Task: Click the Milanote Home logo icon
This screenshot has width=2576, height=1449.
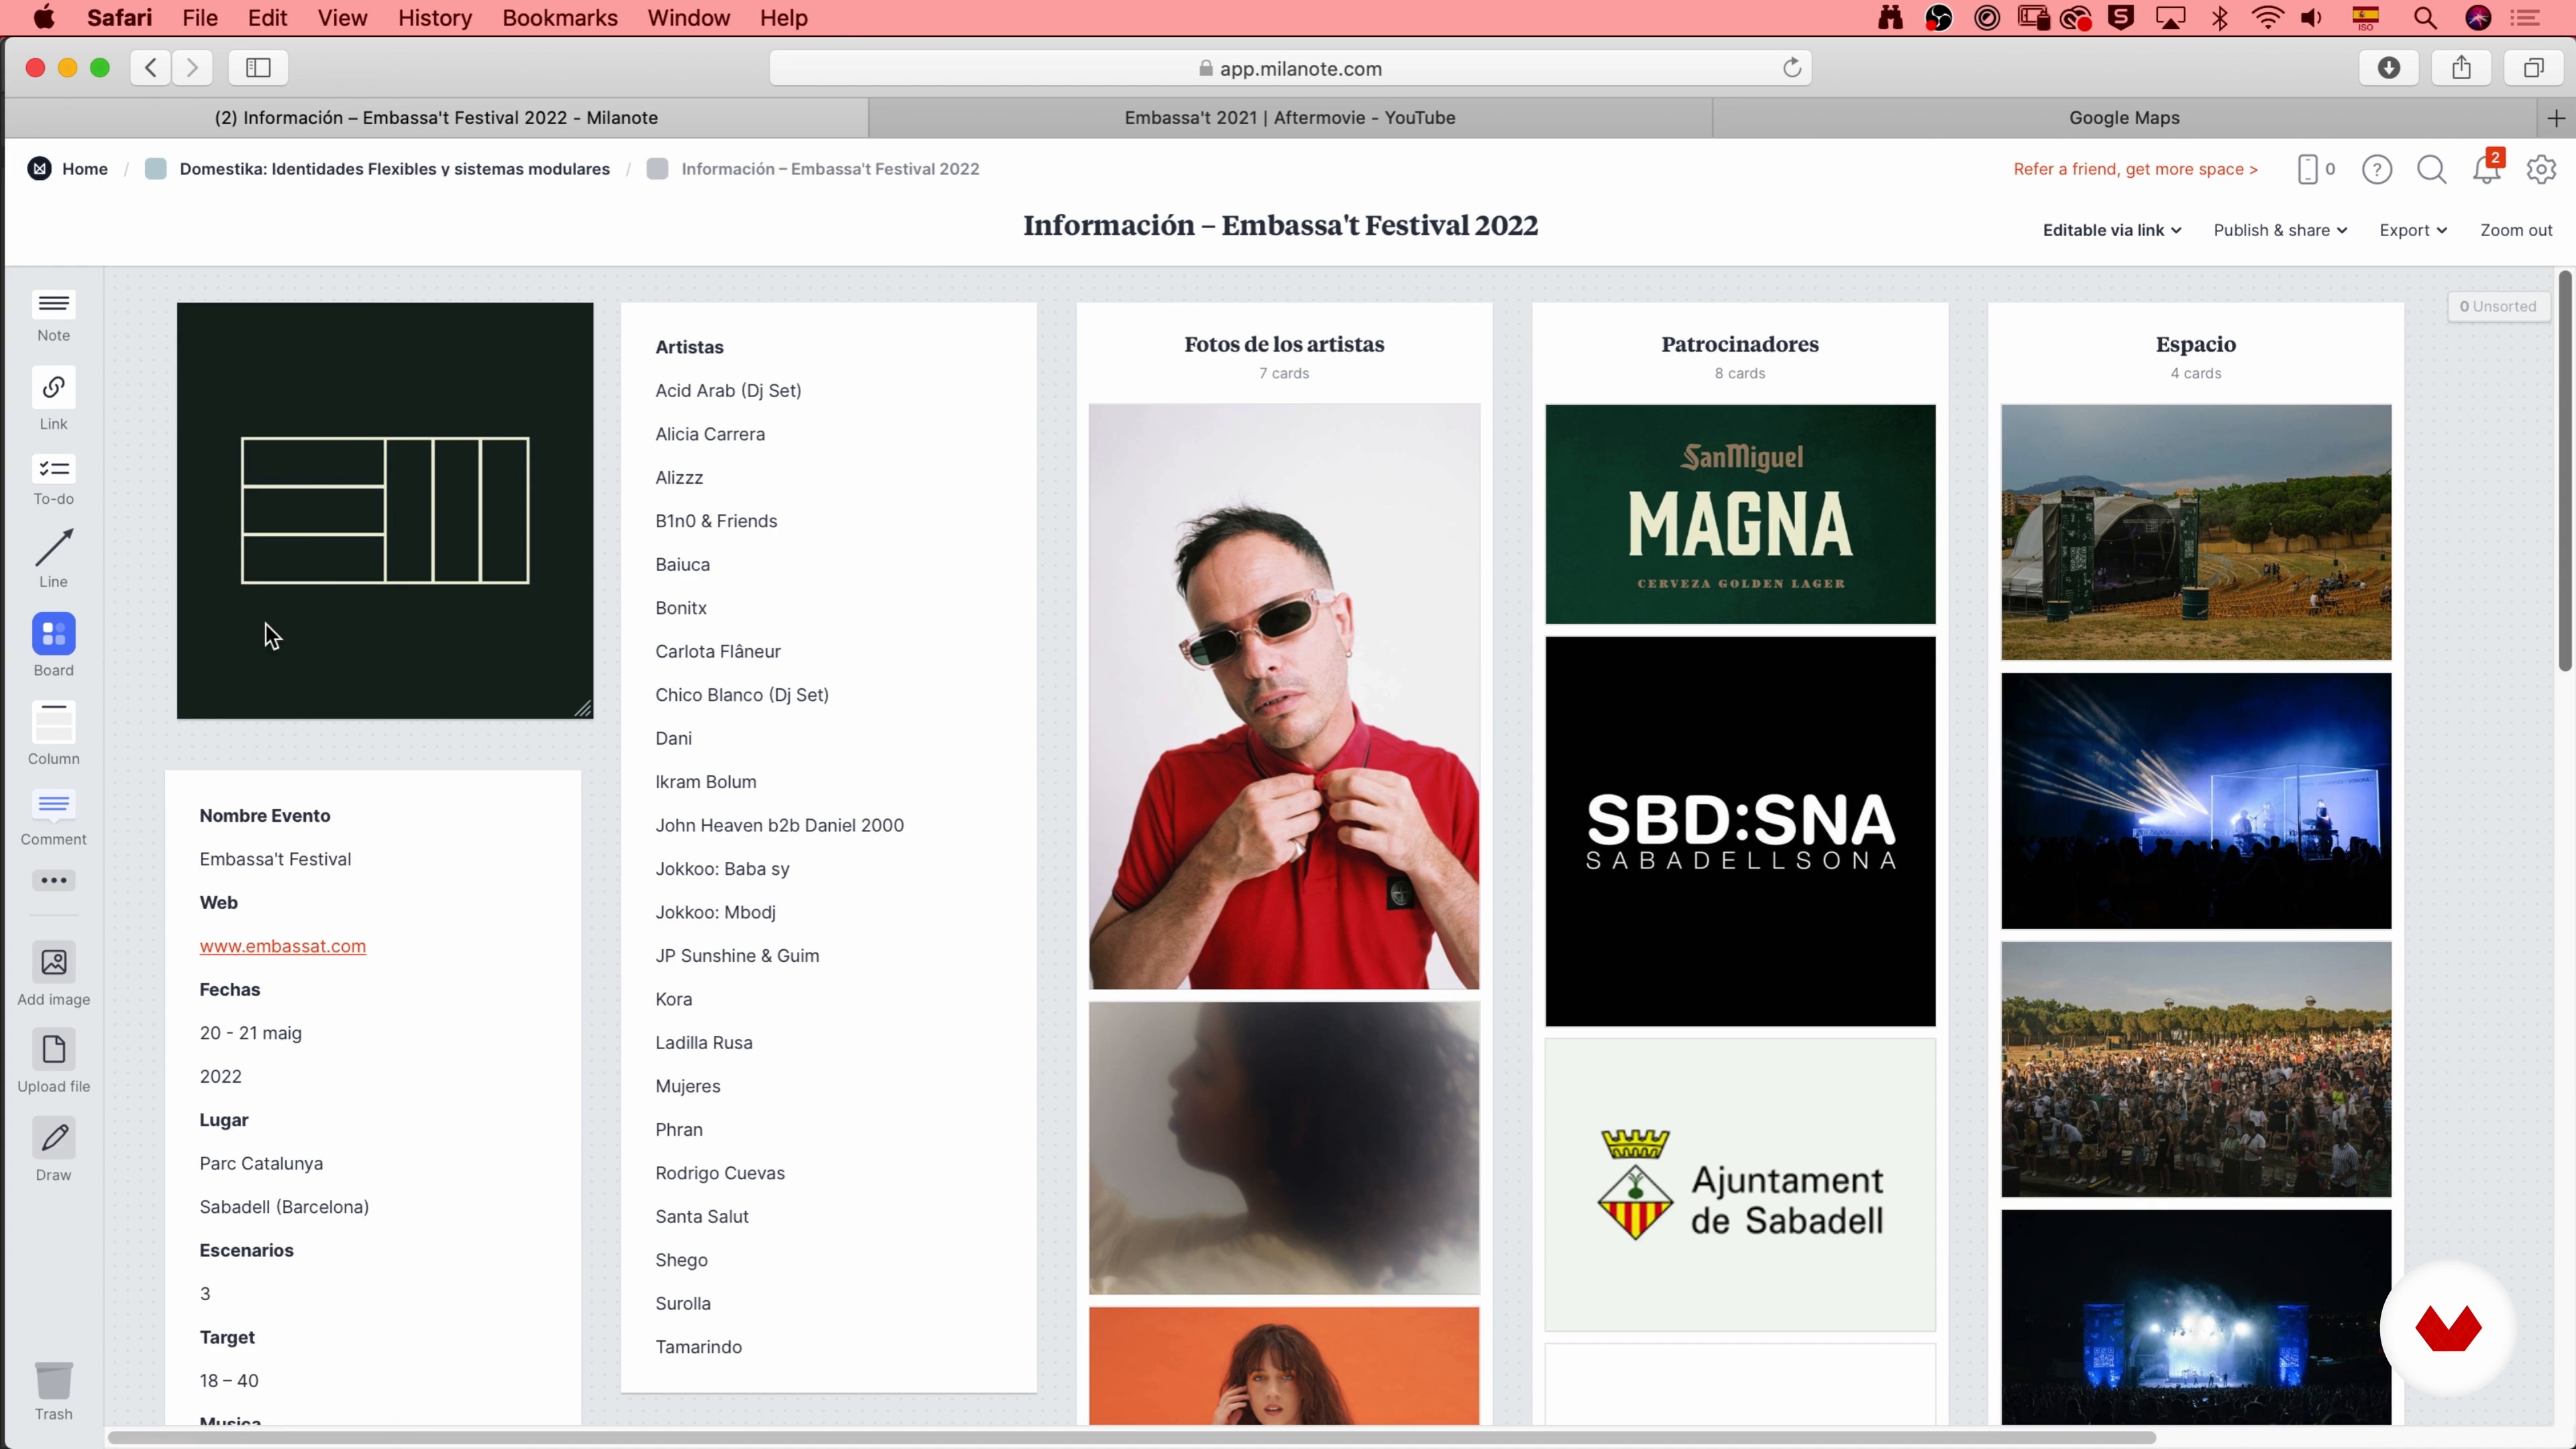Action: coord(39,169)
